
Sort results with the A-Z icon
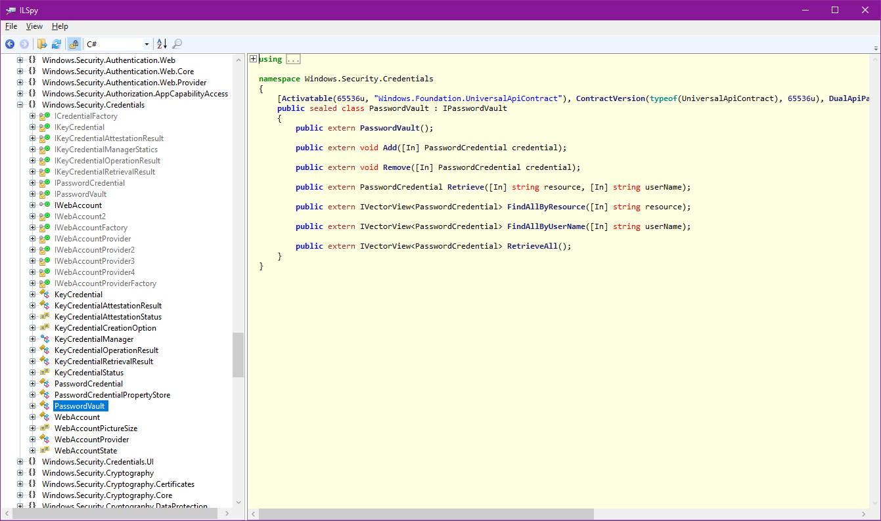pyautogui.click(x=162, y=44)
